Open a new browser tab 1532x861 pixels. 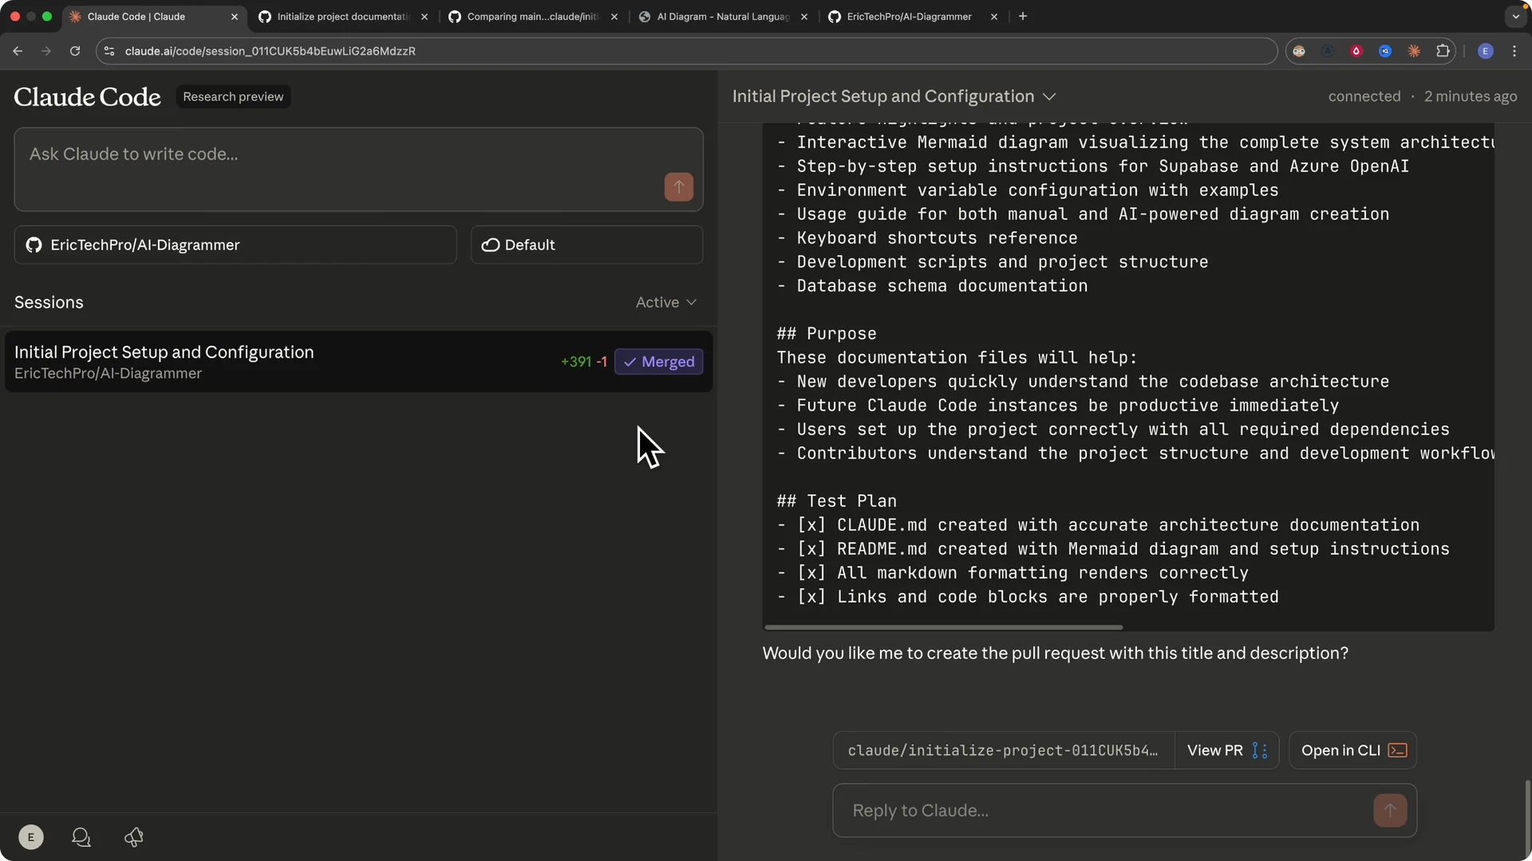(x=1023, y=16)
